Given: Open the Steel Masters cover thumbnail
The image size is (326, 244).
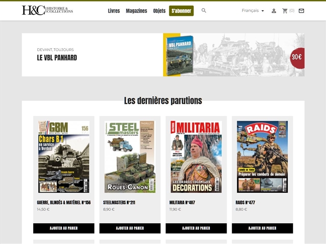Looking at the screenshot, I should (130, 157).
